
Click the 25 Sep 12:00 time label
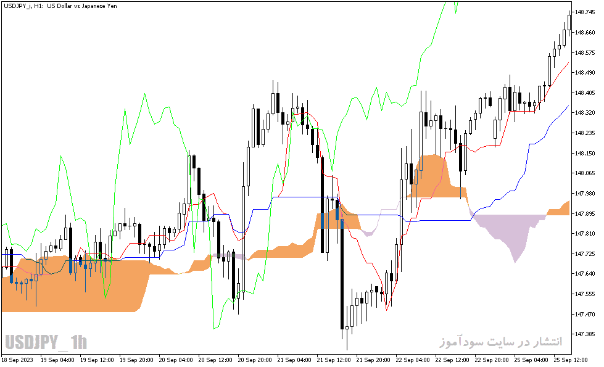click(571, 360)
